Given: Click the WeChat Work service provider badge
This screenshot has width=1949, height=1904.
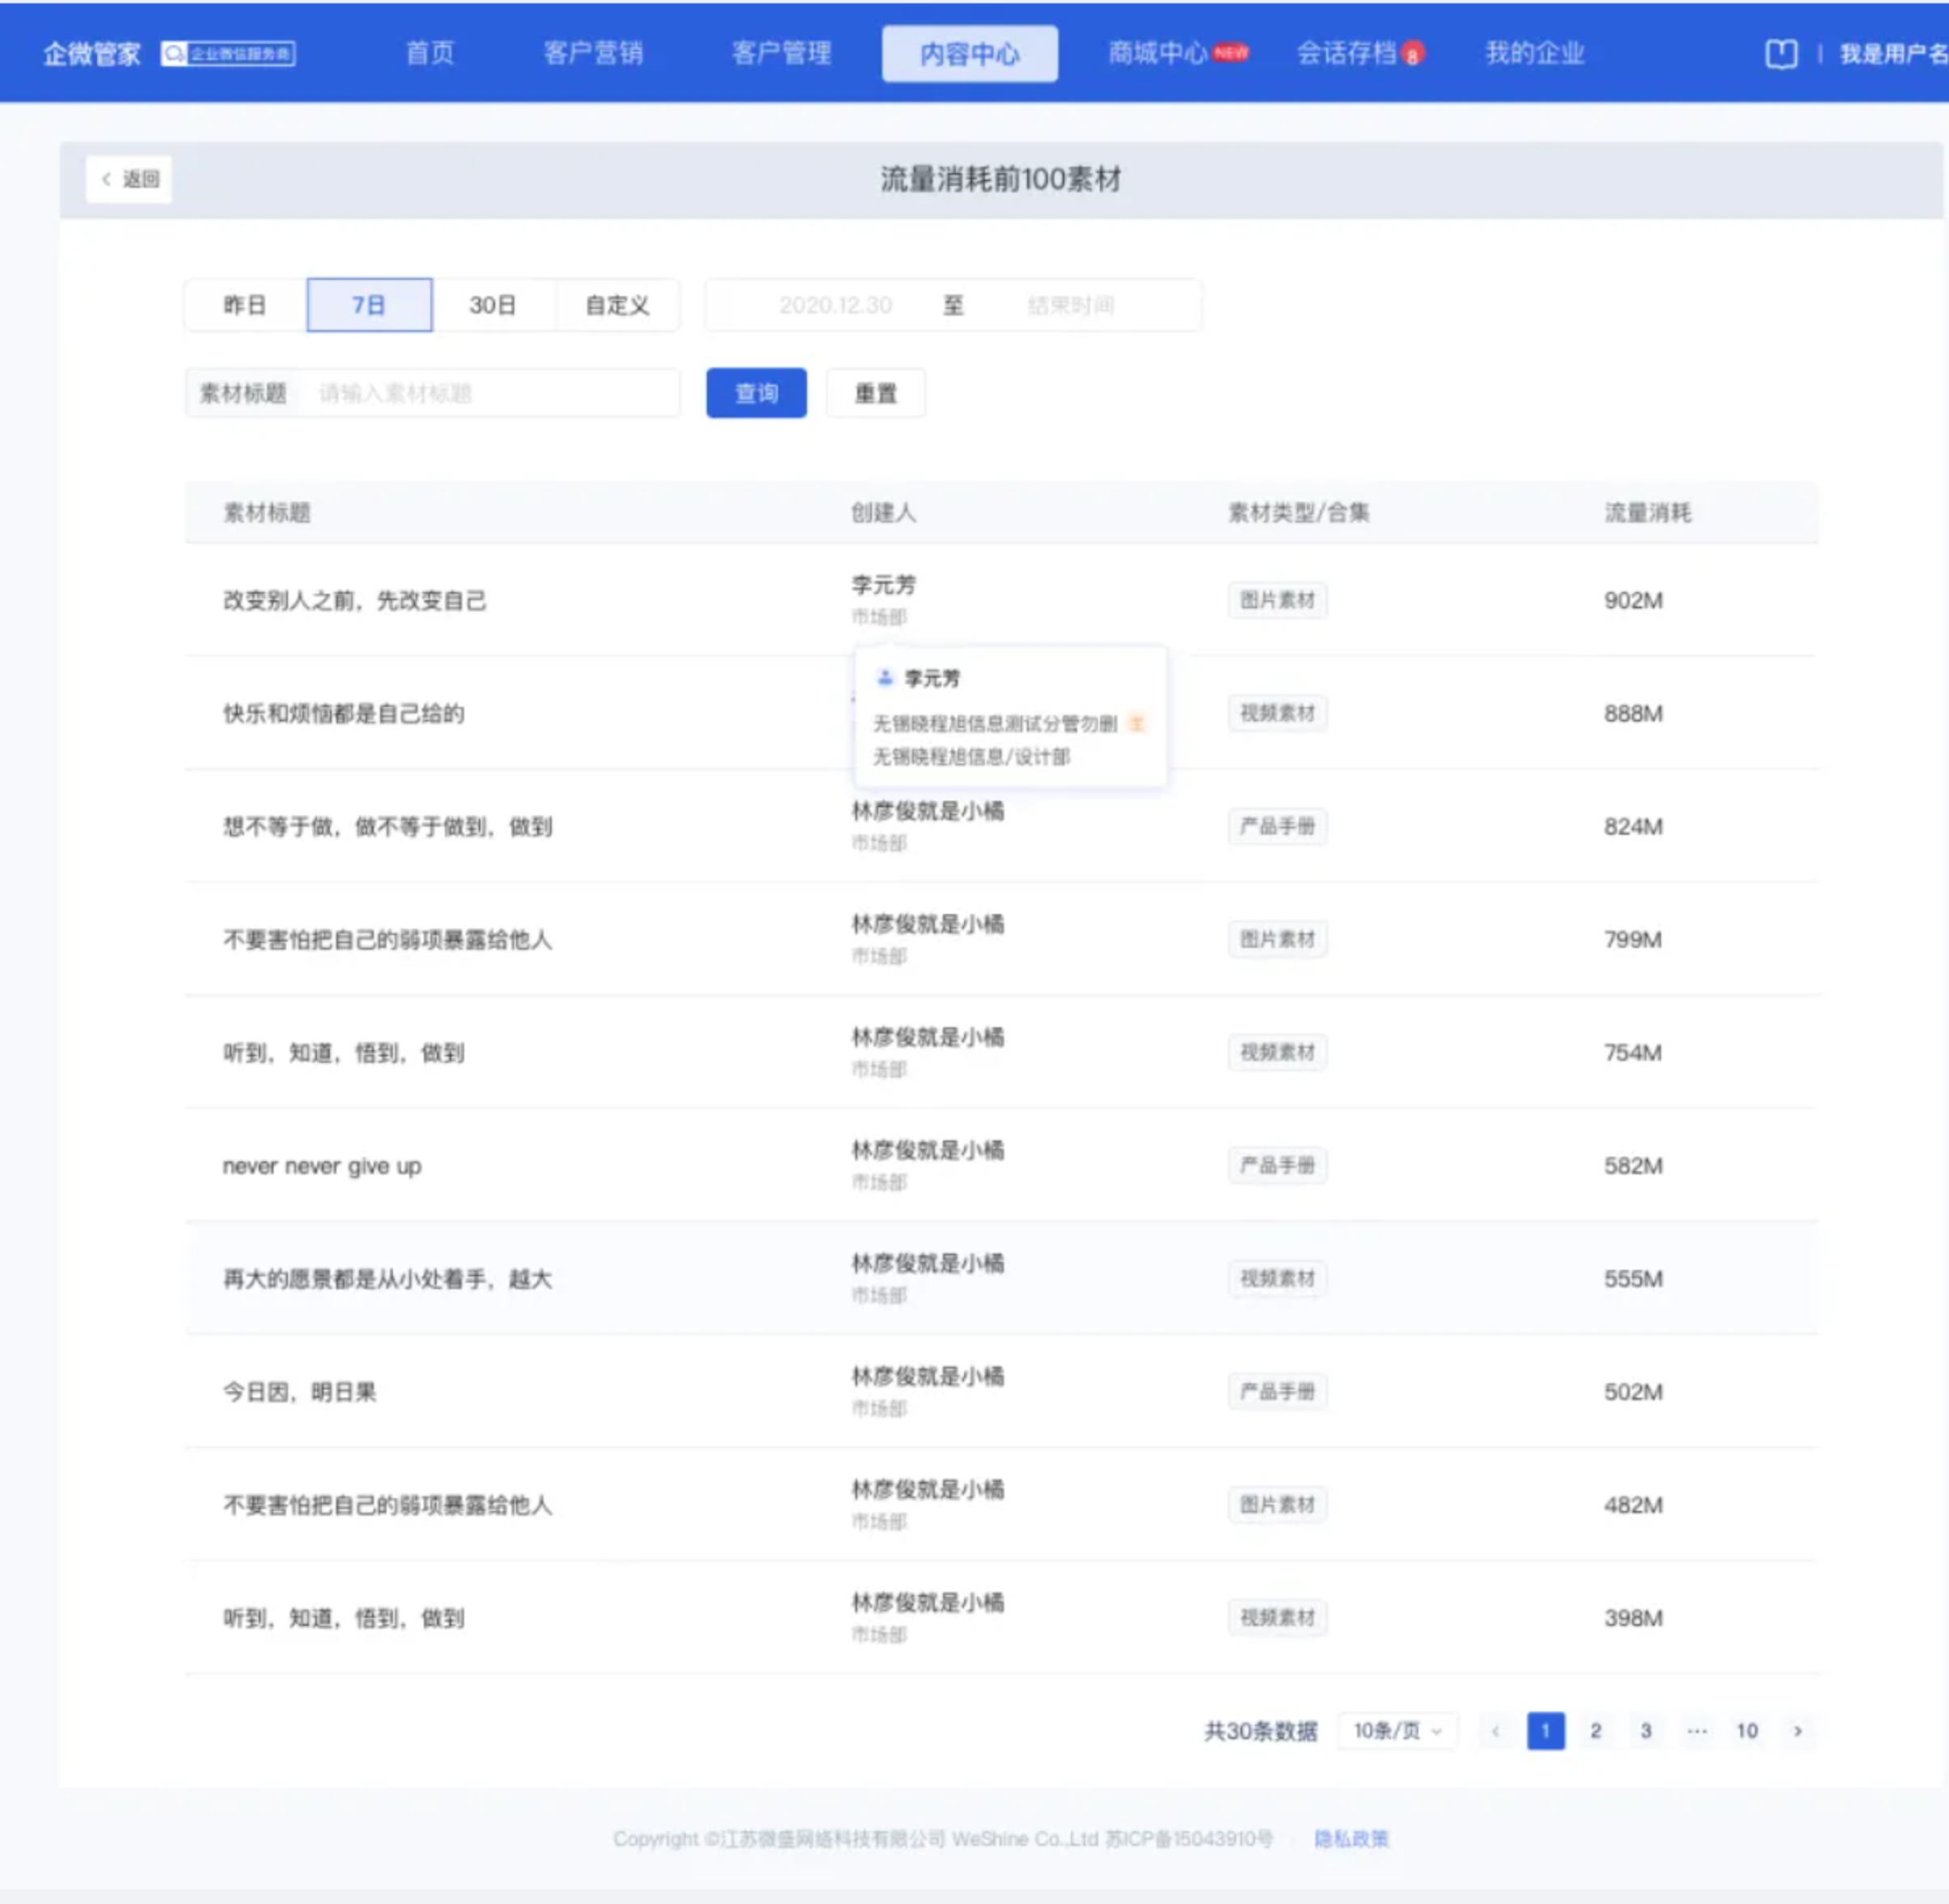Looking at the screenshot, I should [x=228, y=53].
